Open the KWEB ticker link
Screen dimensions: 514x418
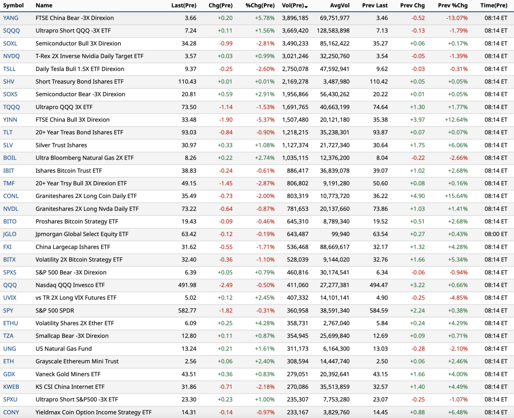pyautogui.click(x=11, y=387)
